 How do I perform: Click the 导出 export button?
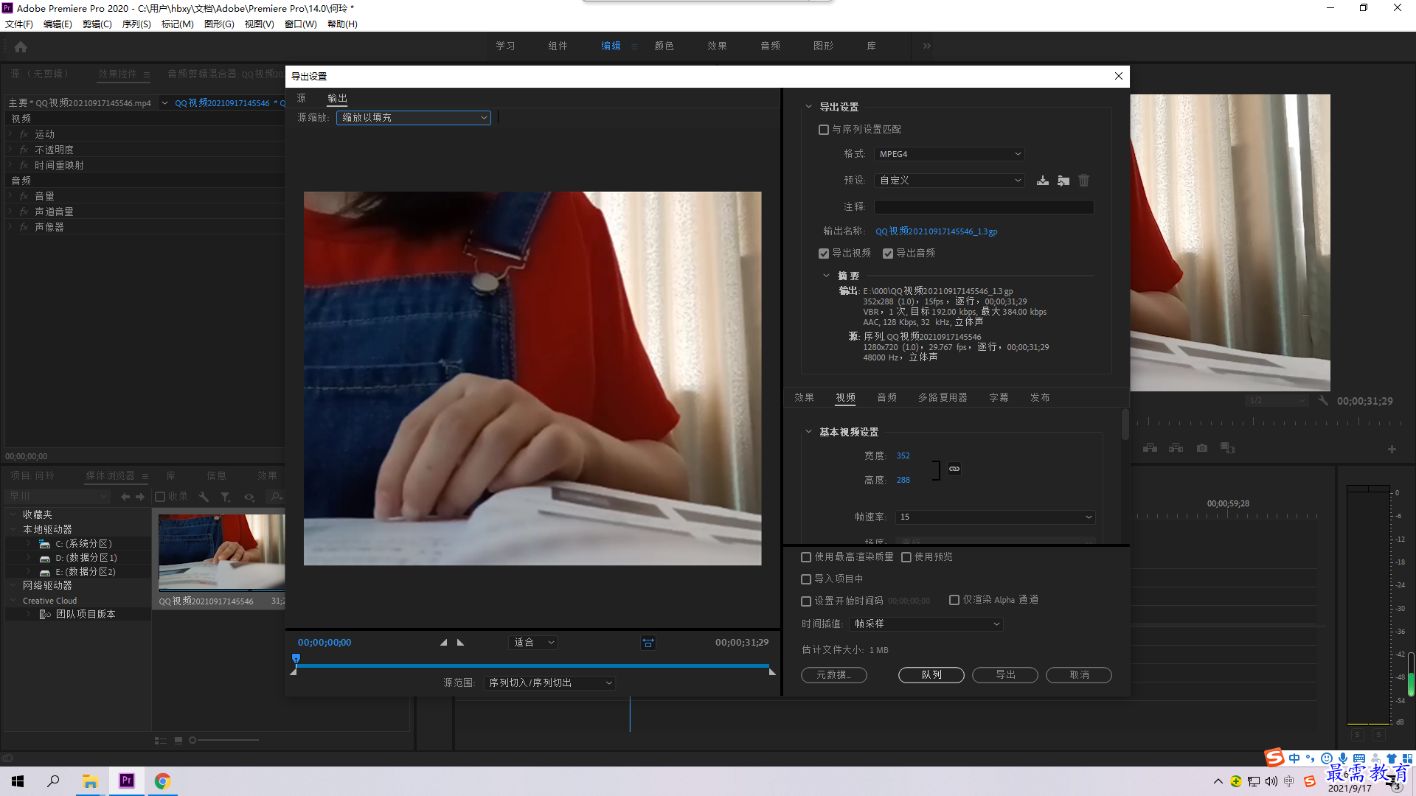click(1005, 675)
